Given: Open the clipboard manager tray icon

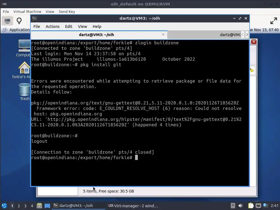Looking at the screenshot, I should pos(251,206).
